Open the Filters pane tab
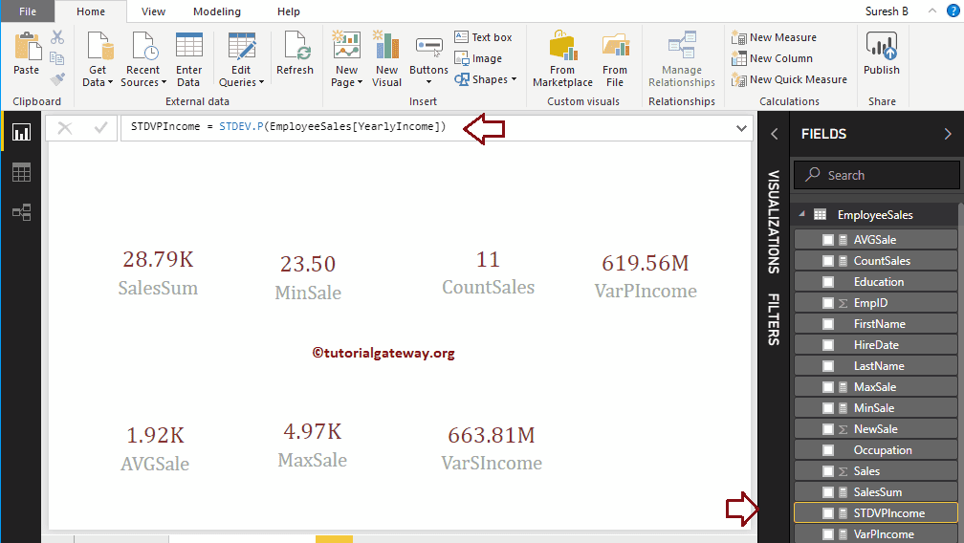This screenshot has width=964, height=543. tap(774, 319)
